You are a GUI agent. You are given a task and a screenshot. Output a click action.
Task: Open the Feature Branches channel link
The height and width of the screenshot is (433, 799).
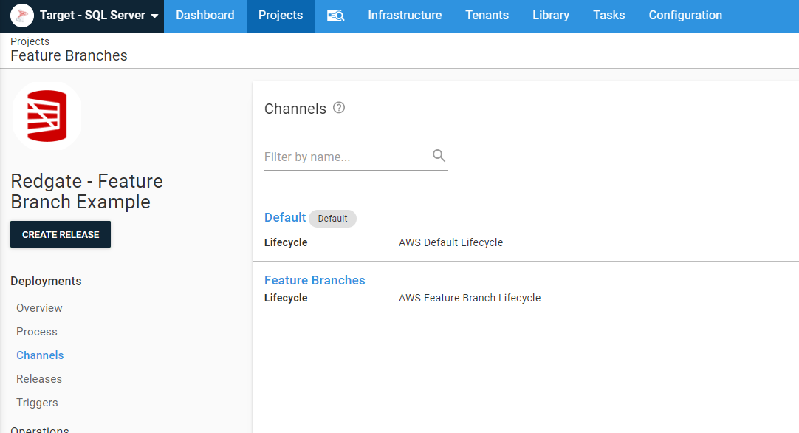click(x=315, y=280)
